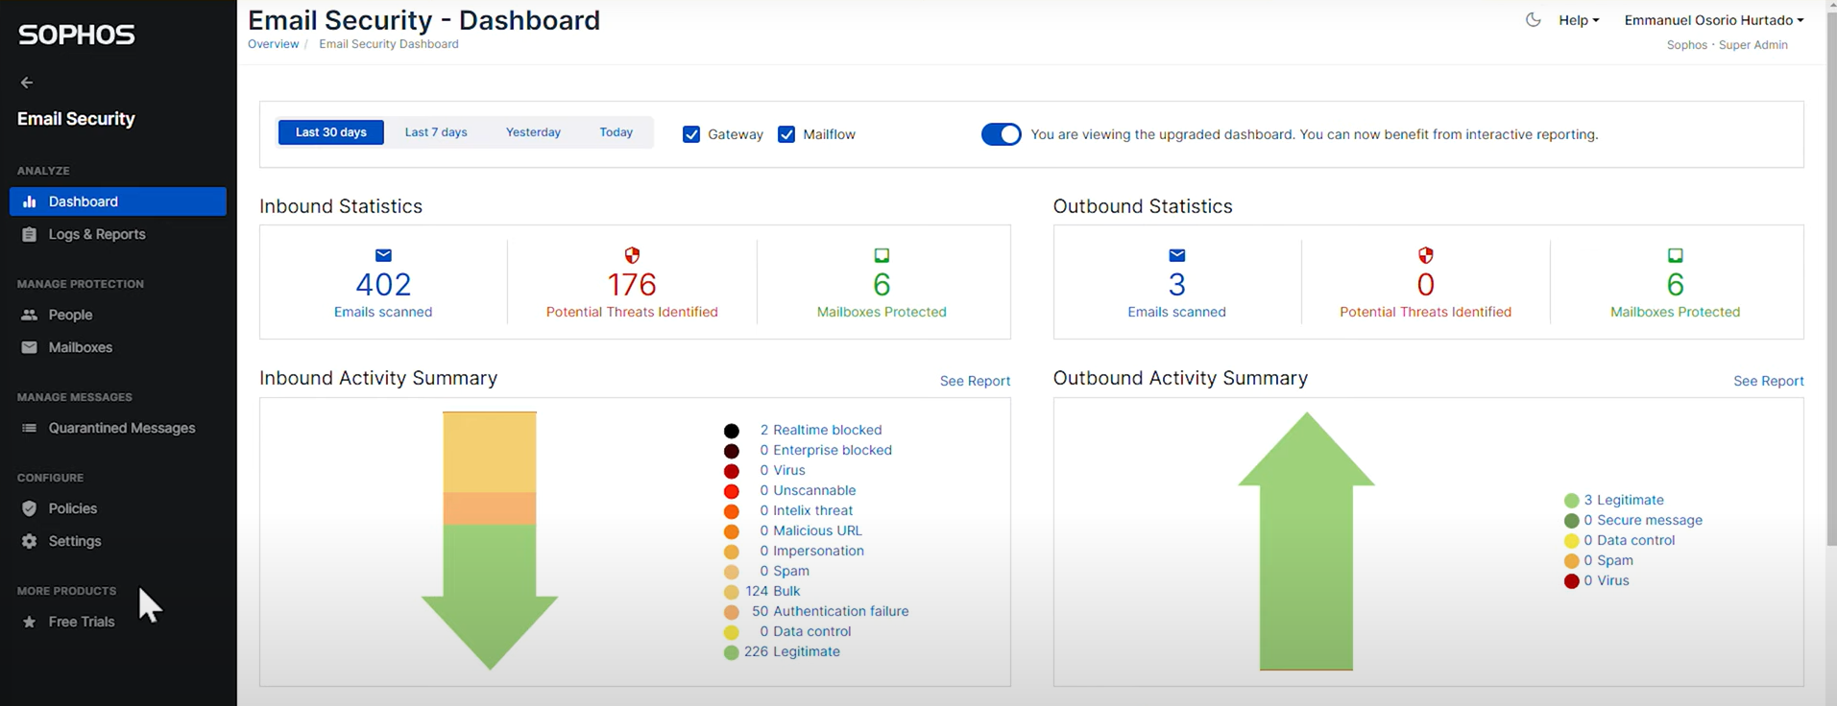The width and height of the screenshot is (1837, 706).
Task: Click 402 Emails scanned inbound value
Action: 383,285
